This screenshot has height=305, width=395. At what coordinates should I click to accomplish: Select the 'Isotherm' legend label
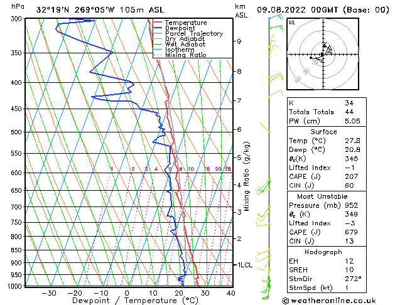click(x=180, y=50)
